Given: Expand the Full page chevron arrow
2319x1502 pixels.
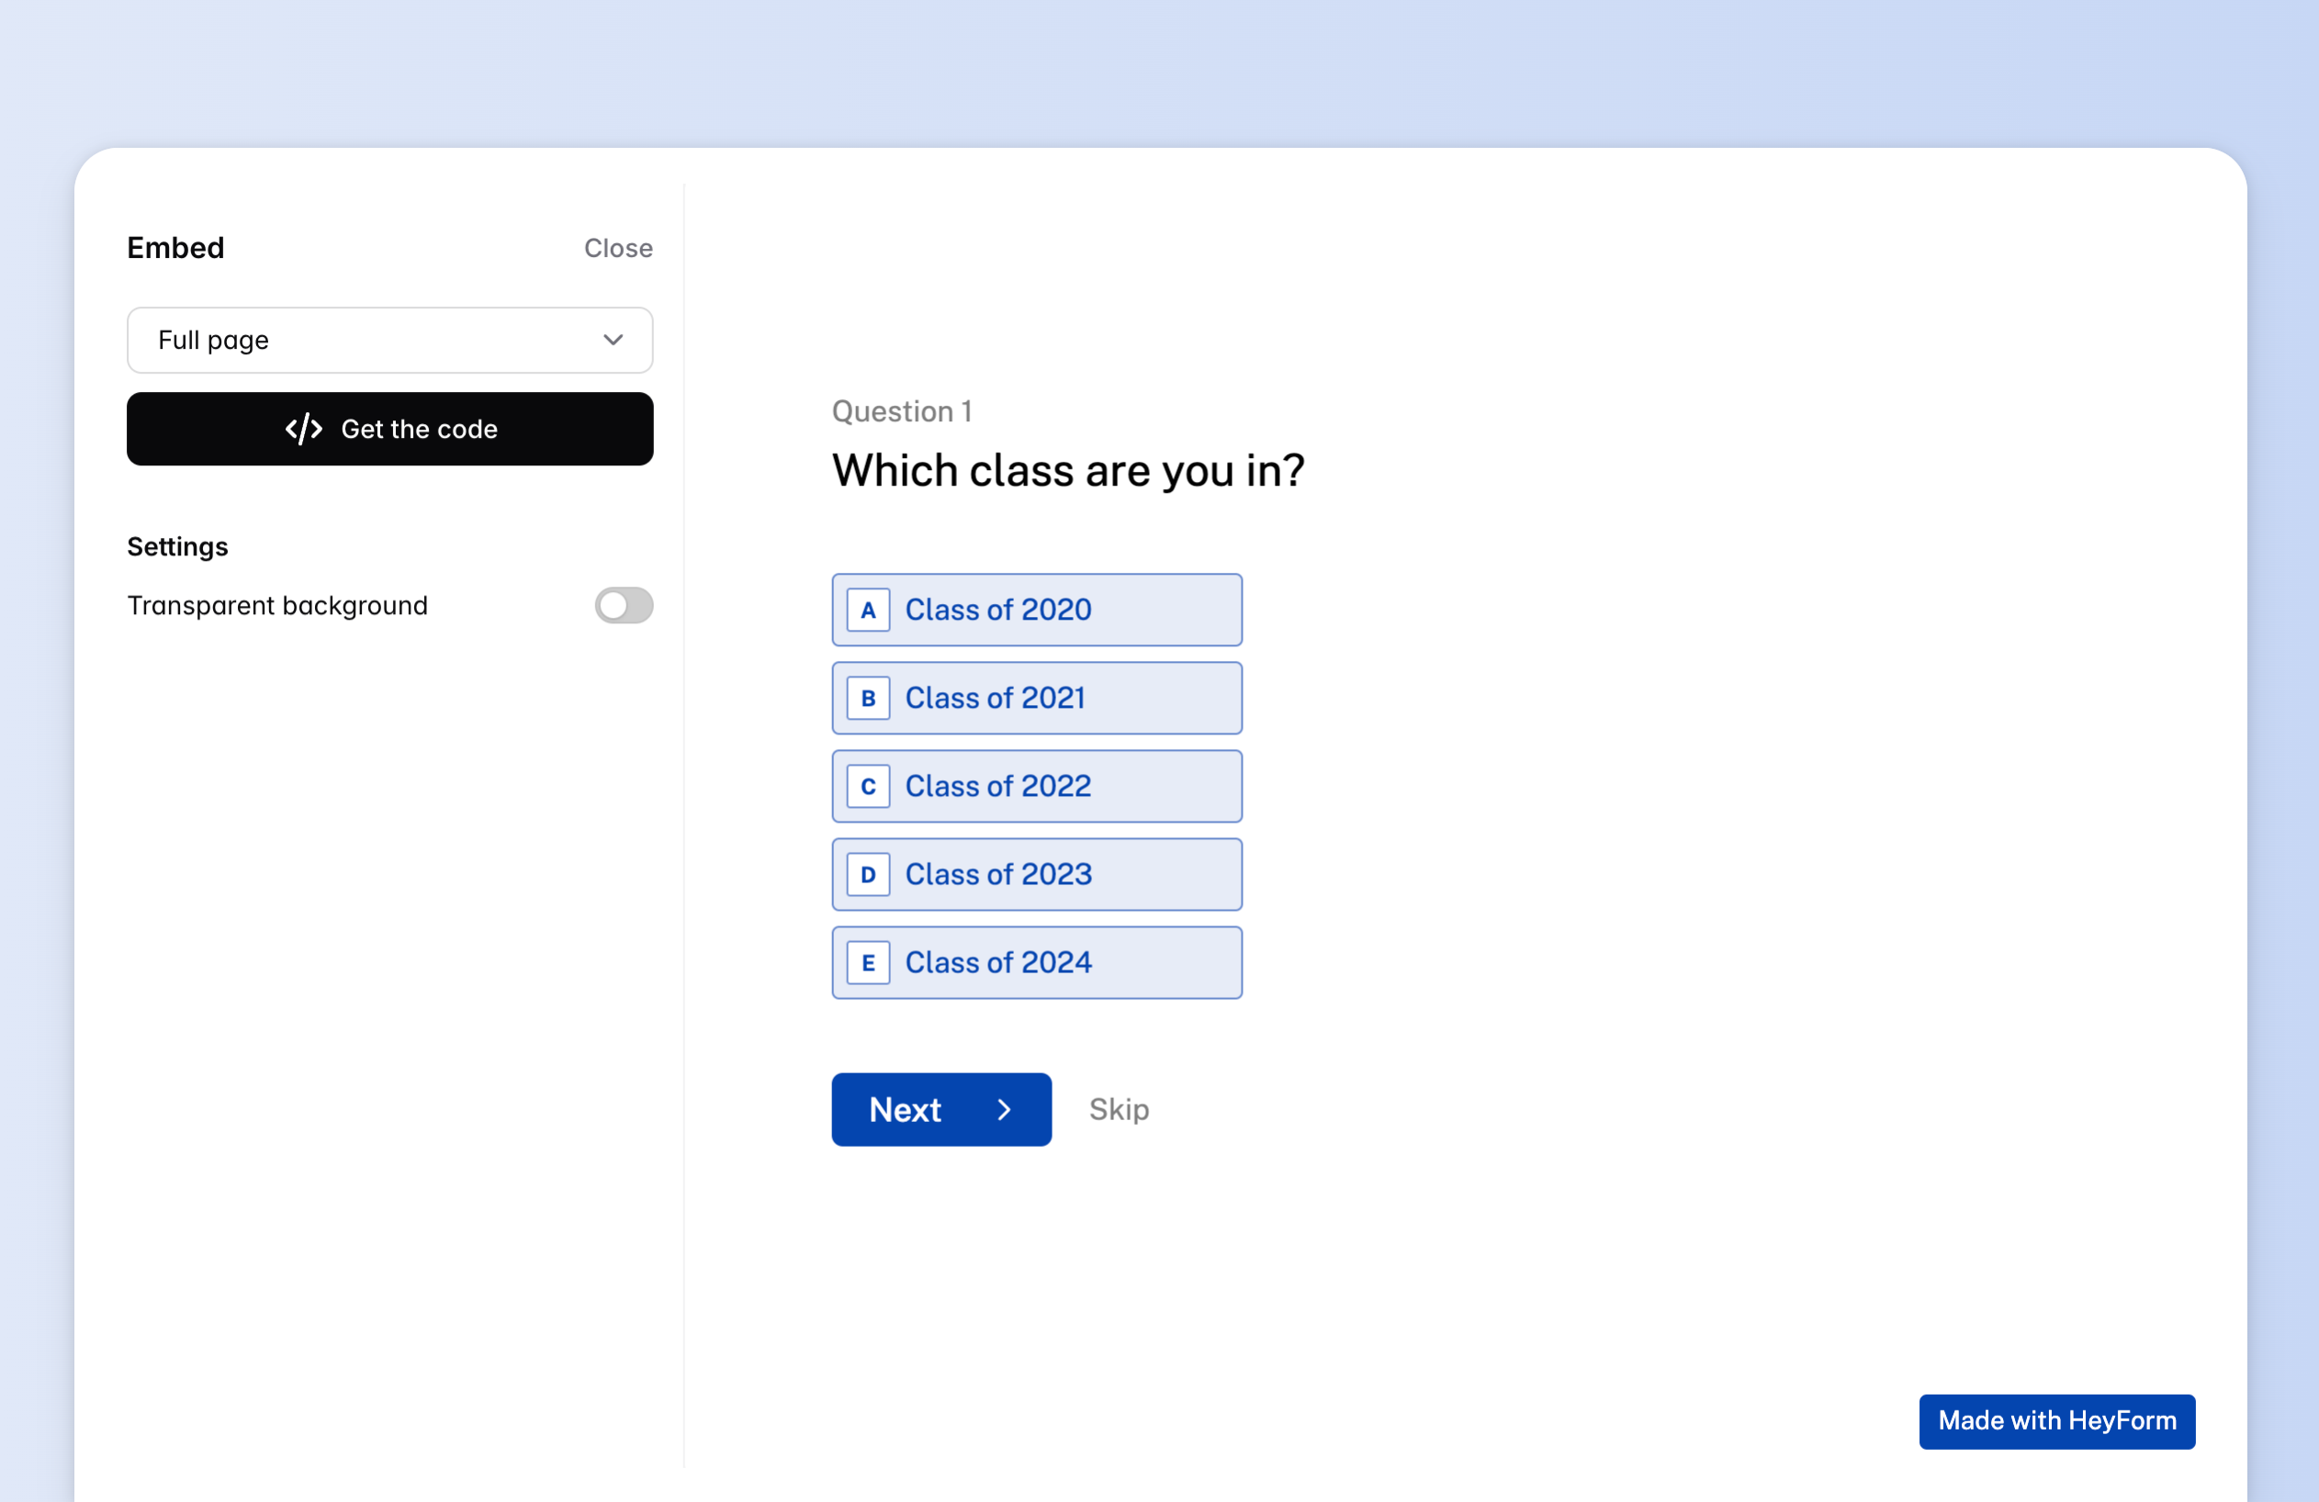Looking at the screenshot, I should pyautogui.click(x=613, y=340).
